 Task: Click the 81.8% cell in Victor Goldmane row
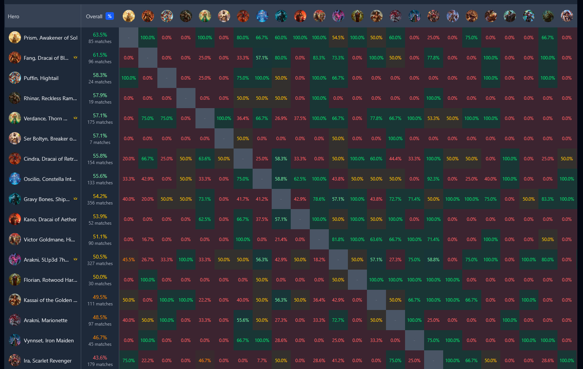click(338, 240)
